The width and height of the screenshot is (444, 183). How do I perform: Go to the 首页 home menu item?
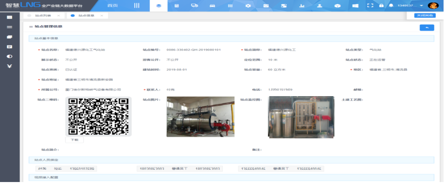tap(113, 6)
